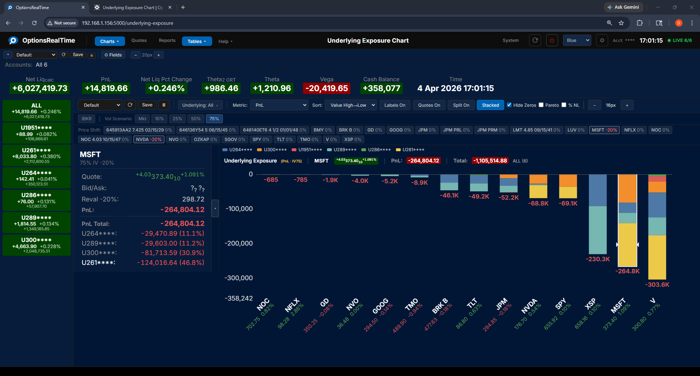
Task: Open the browser side panel icon
Action: pos(659,23)
